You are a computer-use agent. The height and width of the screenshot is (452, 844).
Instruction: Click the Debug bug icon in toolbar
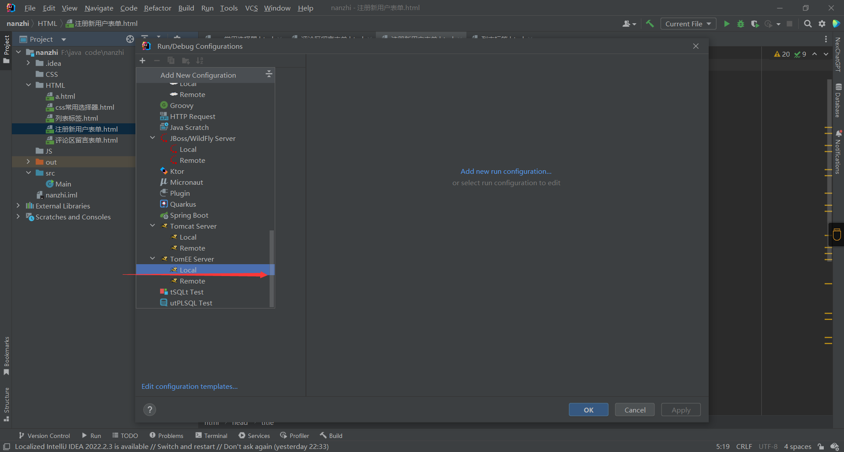pyautogui.click(x=741, y=24)
